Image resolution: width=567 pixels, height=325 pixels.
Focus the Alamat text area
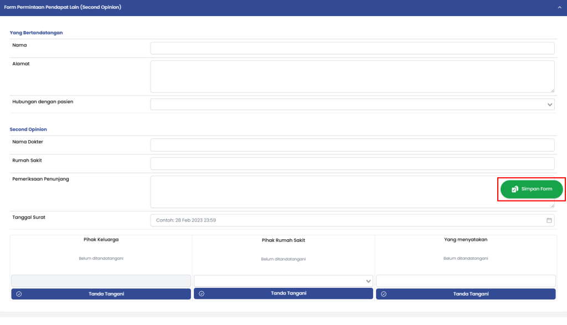(352, 76)
